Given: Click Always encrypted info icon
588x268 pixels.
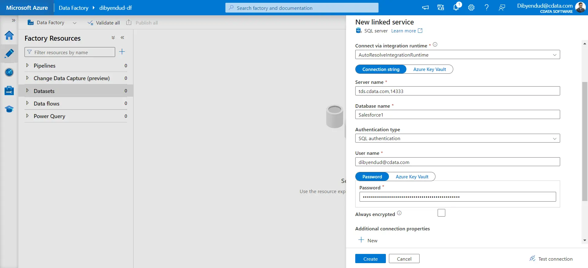Looking at the screenshot, I should point(399,213).
